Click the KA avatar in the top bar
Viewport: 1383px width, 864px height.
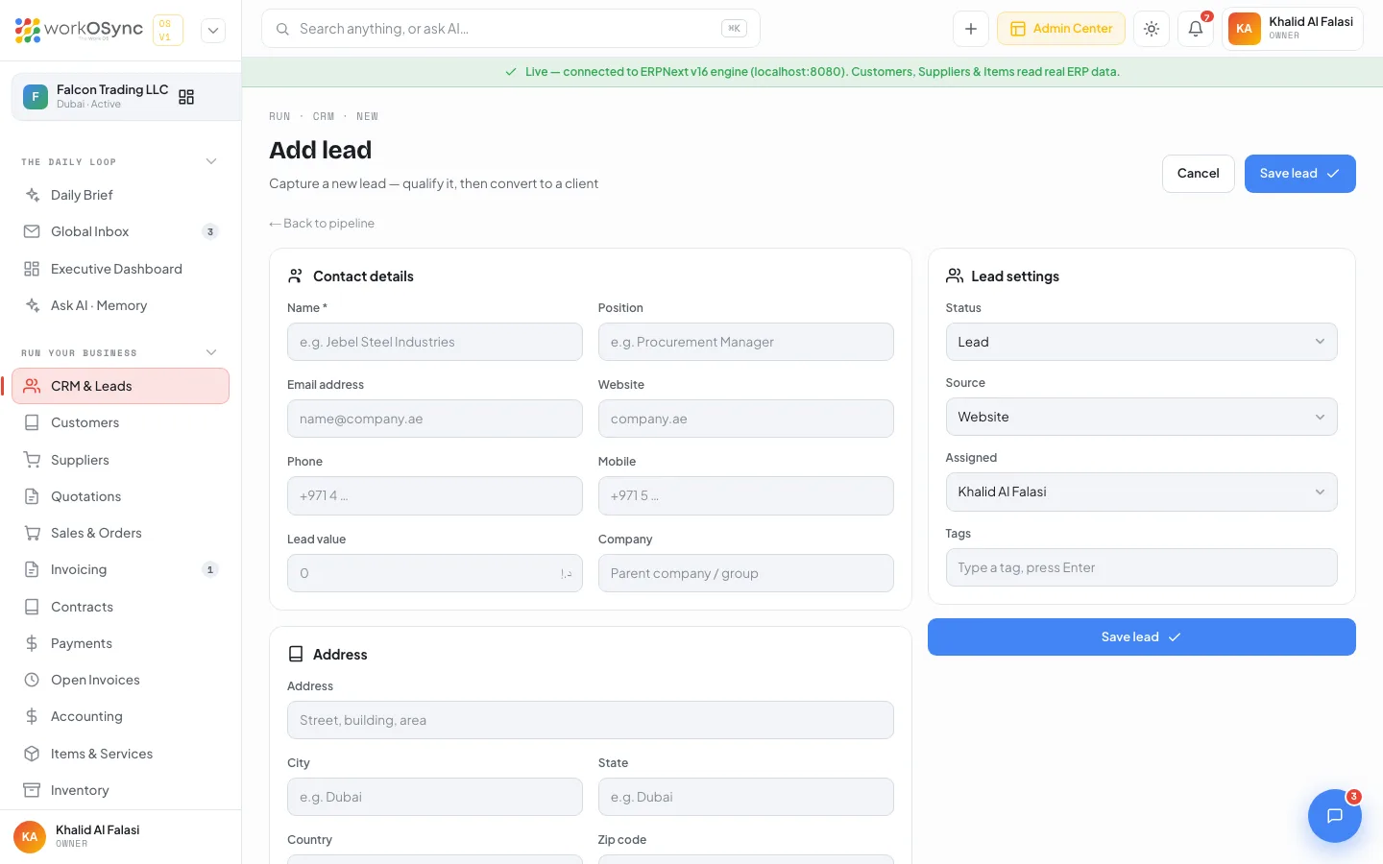(x=1244, y=29)
